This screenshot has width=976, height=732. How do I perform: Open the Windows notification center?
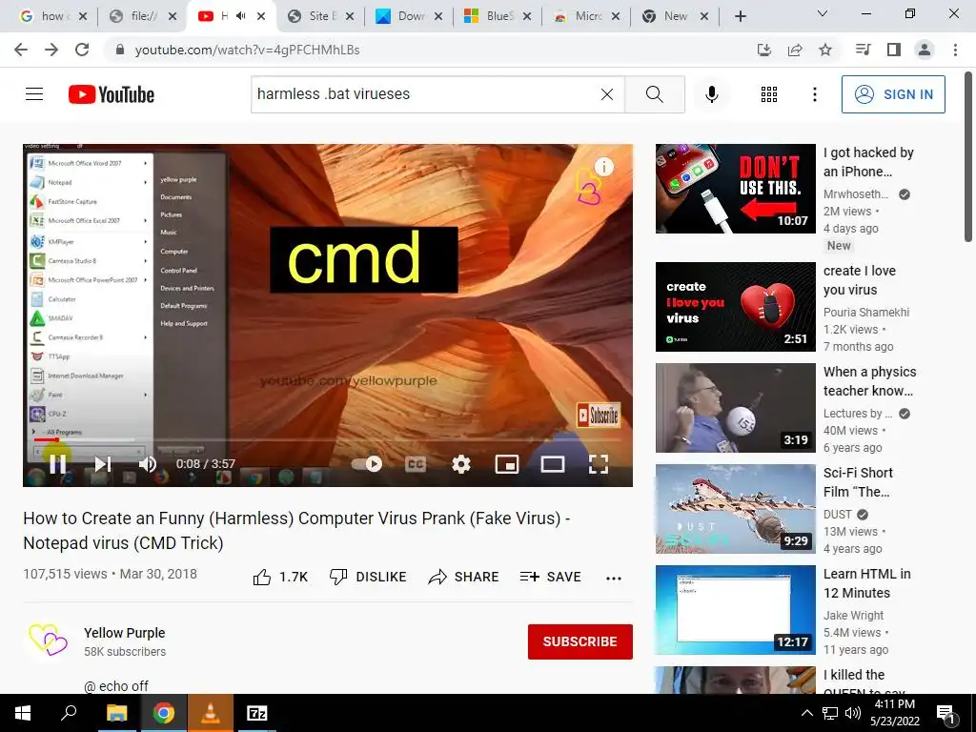(x=946, y=713)
